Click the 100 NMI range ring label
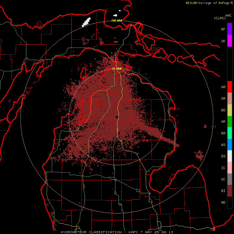 (117, 21)
